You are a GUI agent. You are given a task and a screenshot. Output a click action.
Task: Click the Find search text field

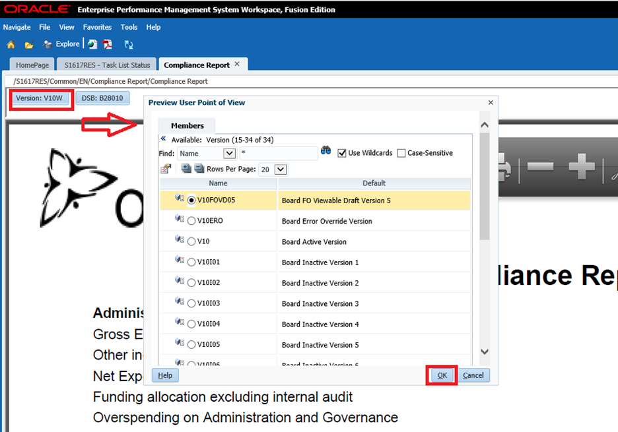point(278,153)
